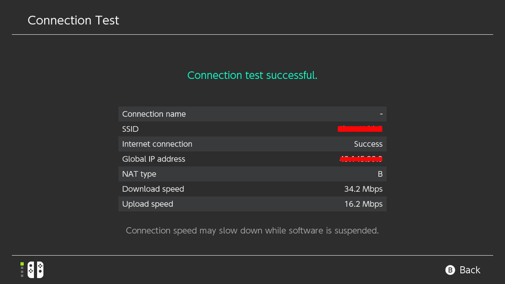Click the redacted SSID value
The height and width of the screenshot is (284, 505).
360,129
